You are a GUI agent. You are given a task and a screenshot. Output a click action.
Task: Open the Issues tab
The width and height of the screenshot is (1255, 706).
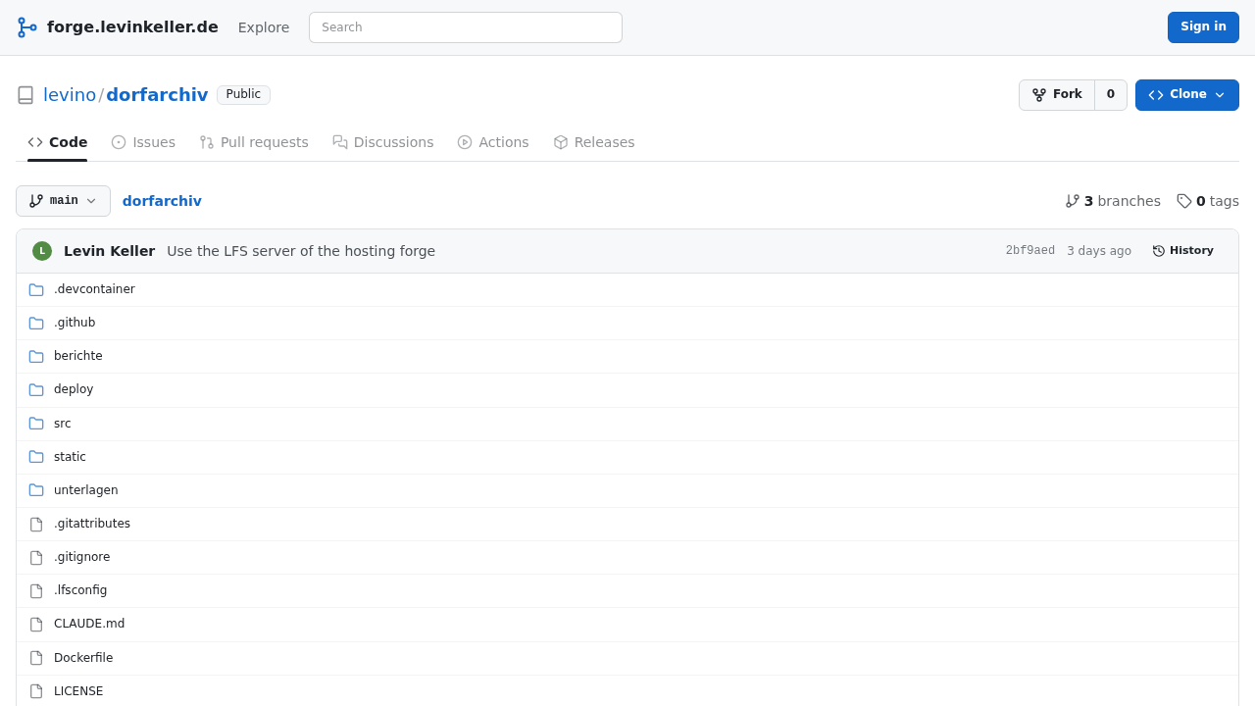coord(143,142)
